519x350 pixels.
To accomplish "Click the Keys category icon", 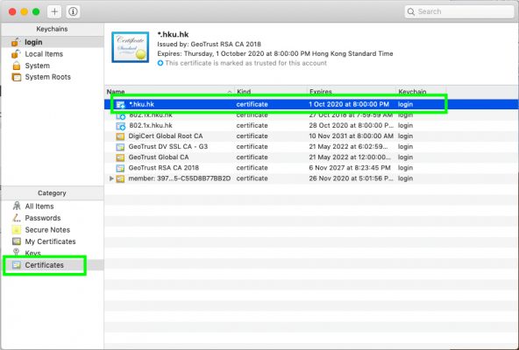I will 16,253.
